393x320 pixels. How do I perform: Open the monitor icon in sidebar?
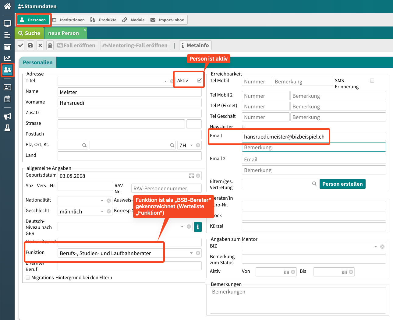(x=7, y=23)
